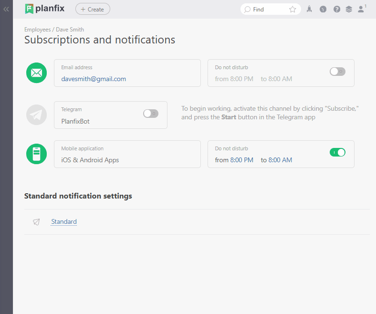
Task: Click the stacked layers icon
Action: tap(349, 9)
